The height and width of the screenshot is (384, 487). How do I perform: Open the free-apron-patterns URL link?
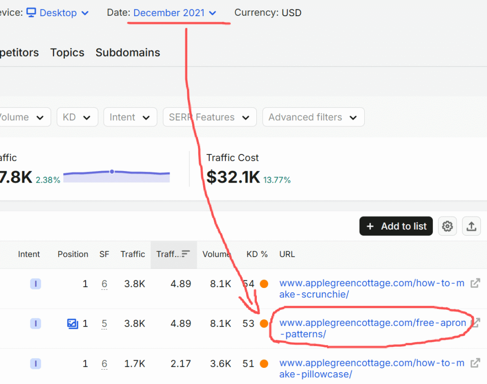[x=373, y=328]
